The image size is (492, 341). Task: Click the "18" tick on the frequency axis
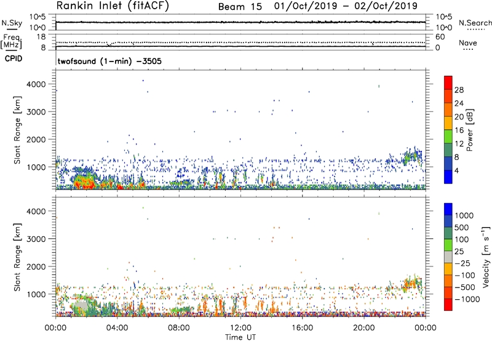coord(41,37)
